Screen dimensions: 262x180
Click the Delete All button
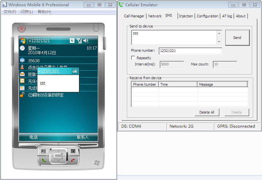tap(207, 112)
